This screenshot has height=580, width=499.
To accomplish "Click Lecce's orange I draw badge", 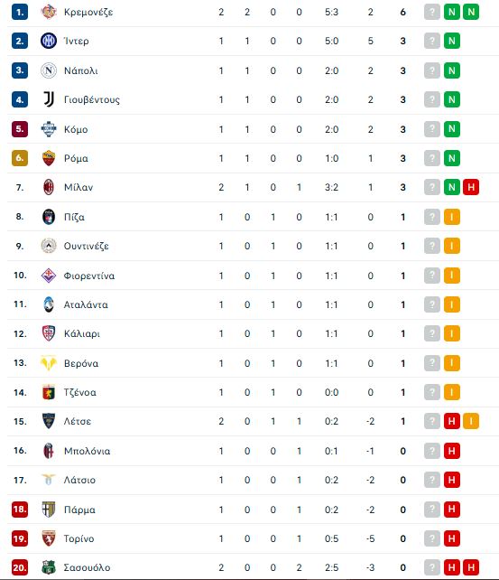I will point(471,421).
